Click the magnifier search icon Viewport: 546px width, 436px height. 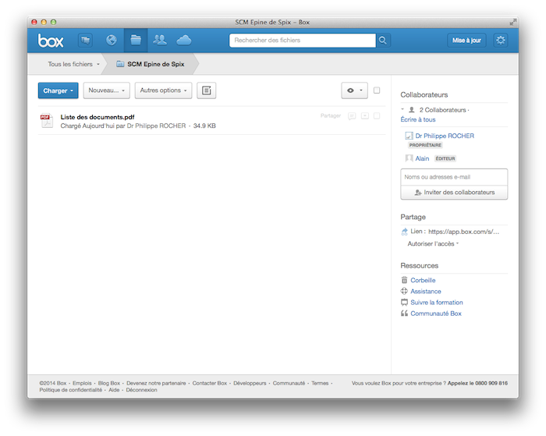click(383, 41)
